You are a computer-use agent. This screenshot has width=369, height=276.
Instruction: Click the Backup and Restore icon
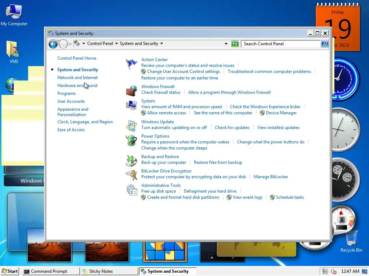click(x=131, y=161)
